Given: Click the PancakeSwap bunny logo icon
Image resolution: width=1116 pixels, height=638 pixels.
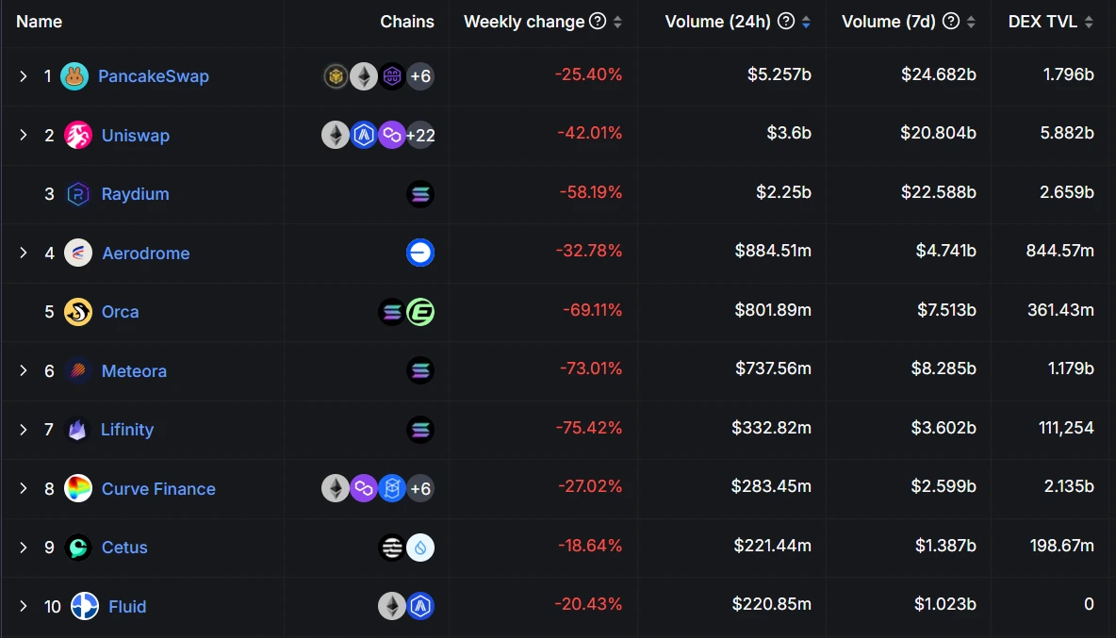Looking at the screenshot, I should (x=74, y=76).
